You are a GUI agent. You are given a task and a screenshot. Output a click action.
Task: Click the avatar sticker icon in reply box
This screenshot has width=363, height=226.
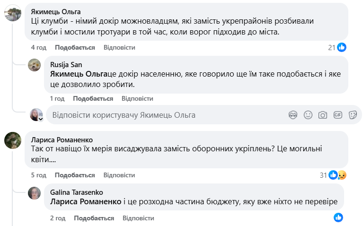click(x=293, y=115)
